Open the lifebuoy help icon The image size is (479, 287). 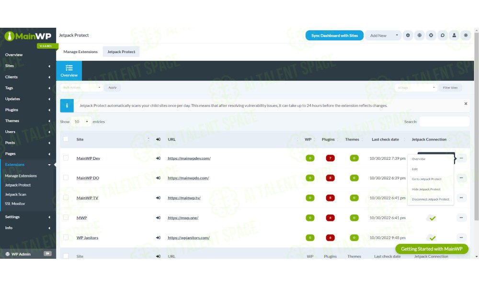click(431, 35)
